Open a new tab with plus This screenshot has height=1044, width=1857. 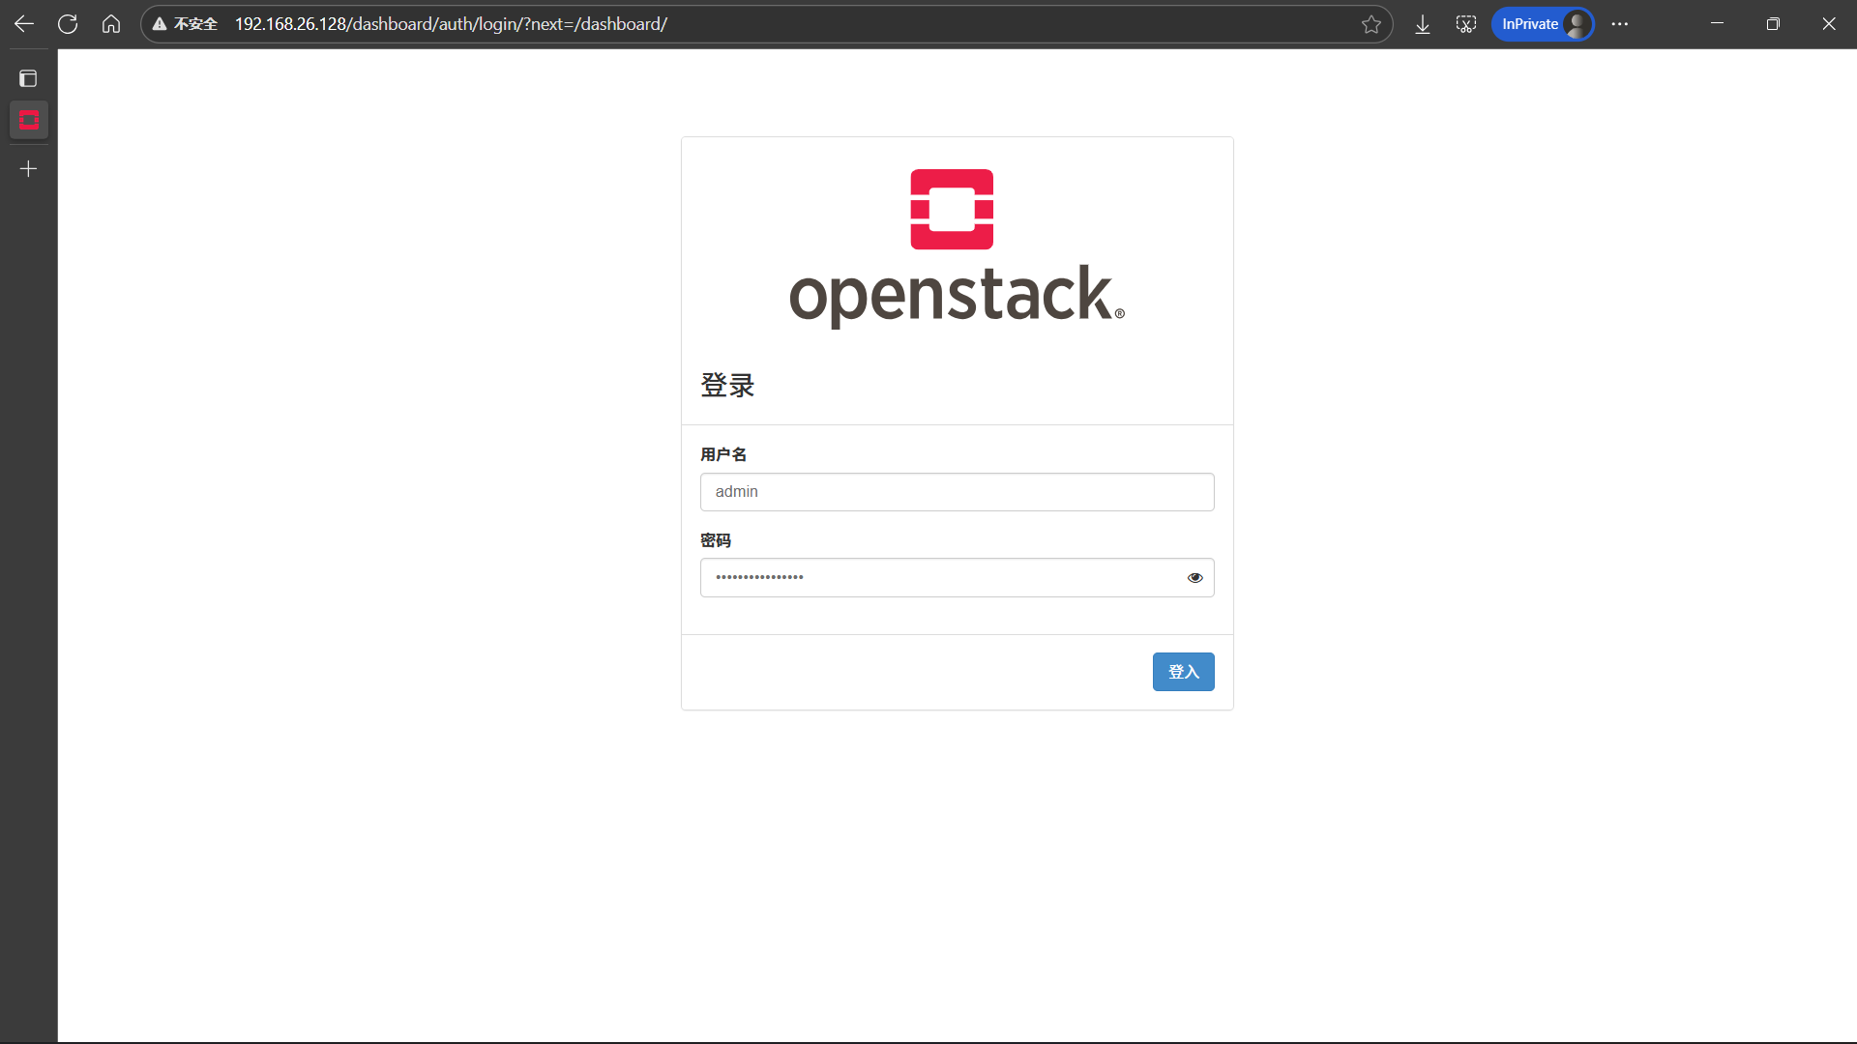coord(28,169)
